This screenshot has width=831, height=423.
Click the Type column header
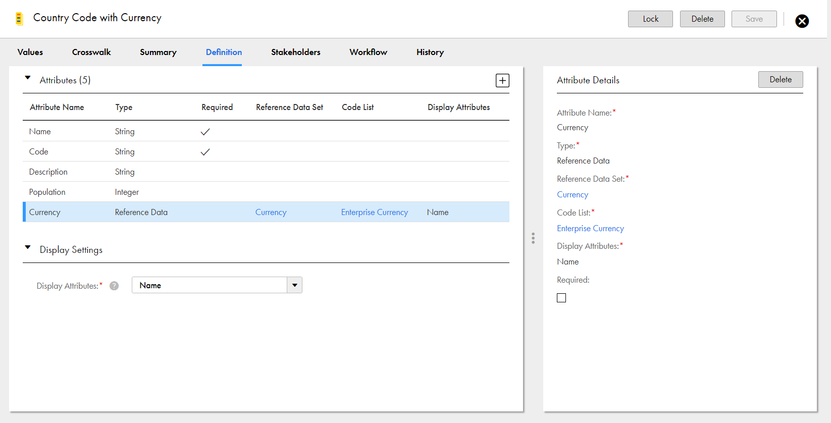pyautogui.click(x=124, y=107)
